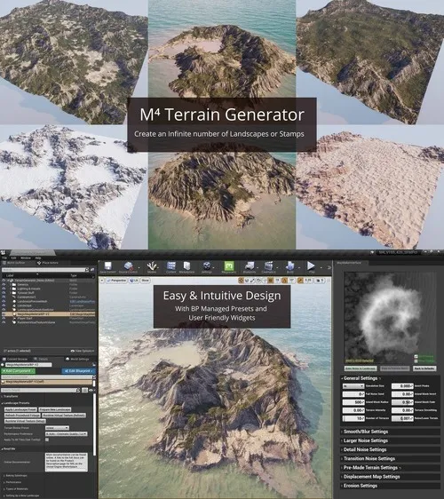Open the Cinematics clapperboard toolbar icon
Screen dimensions: 444x499
point(269,266)
